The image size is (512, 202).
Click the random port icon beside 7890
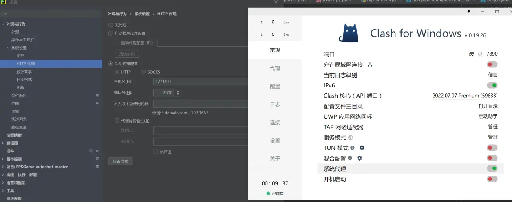[x=480, y=54]
